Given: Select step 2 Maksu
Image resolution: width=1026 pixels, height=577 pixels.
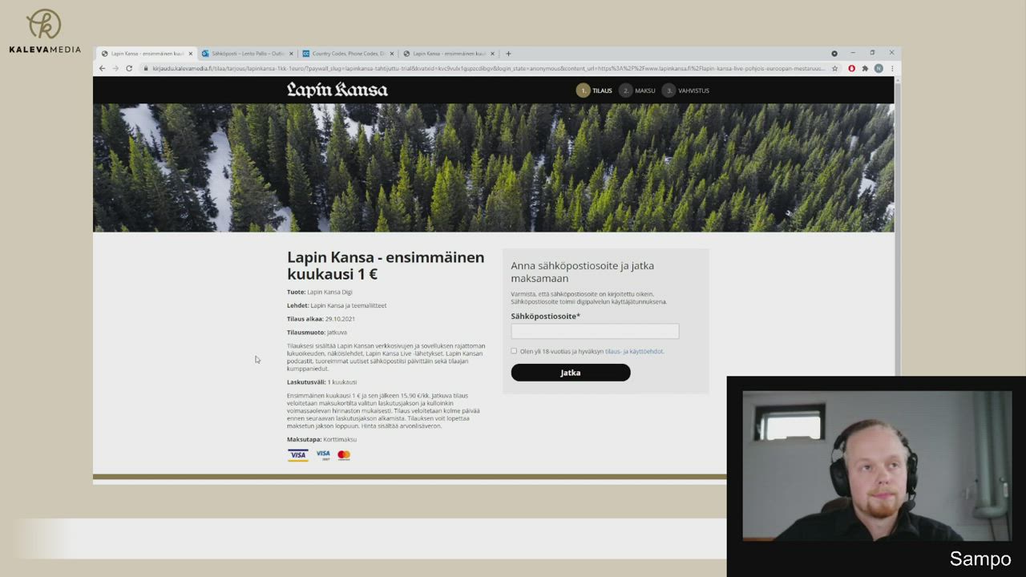Looking at the screenshot, I should (x=637, y=91).
